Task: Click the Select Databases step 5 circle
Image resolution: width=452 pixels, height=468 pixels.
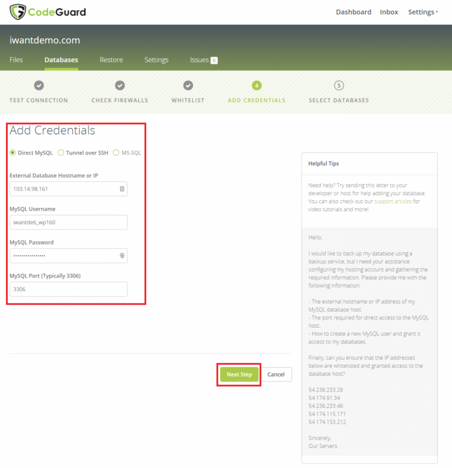Action: [339, 85]
